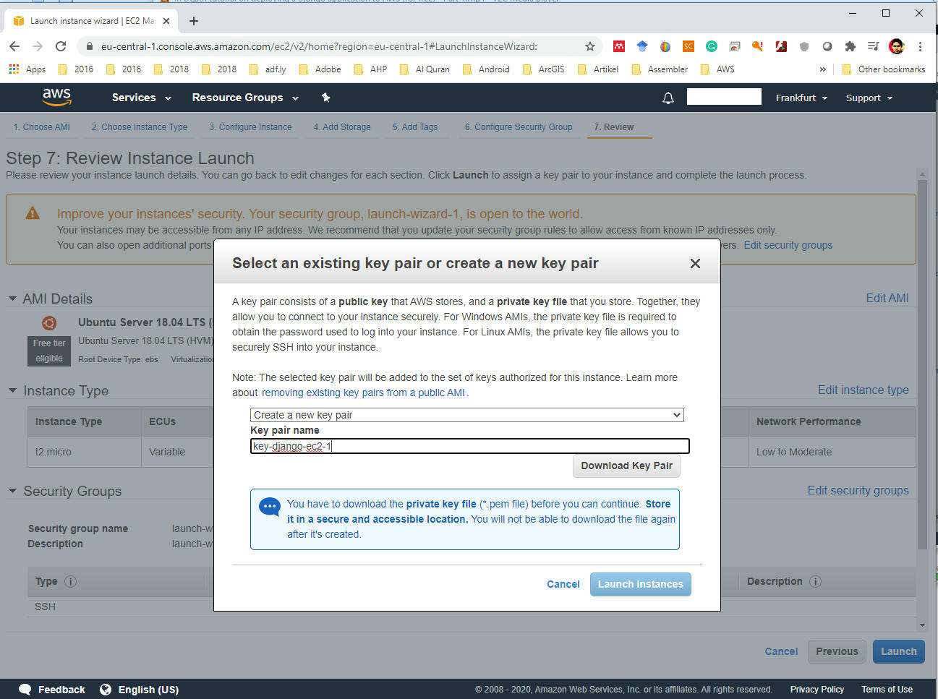Open removing existing key pairs link
The width and height of the screenshot is (938, 699).
click(x=363, y=393)
